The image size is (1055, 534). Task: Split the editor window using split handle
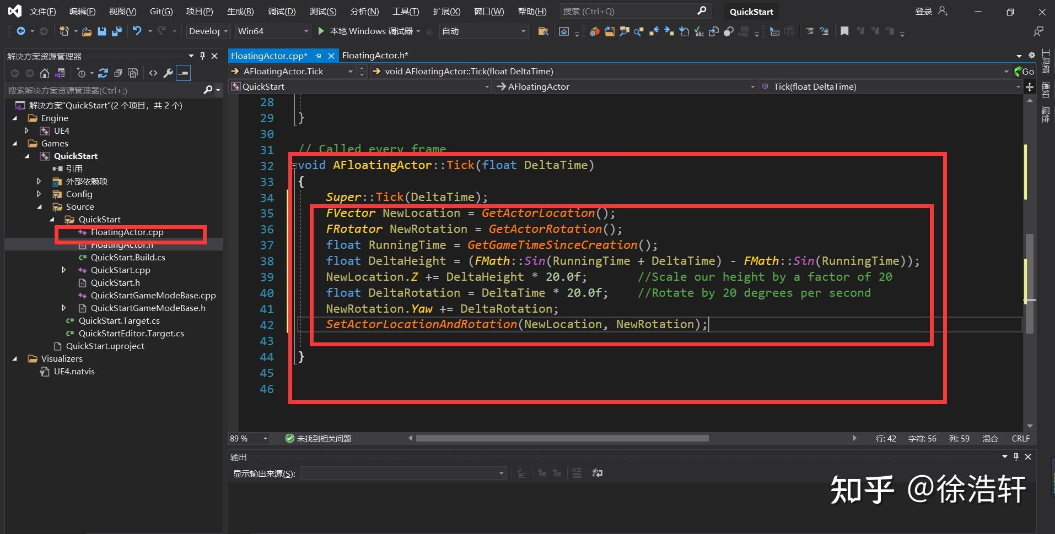pos(1029,86)
